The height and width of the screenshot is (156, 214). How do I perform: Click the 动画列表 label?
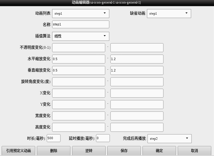point(43,13)
